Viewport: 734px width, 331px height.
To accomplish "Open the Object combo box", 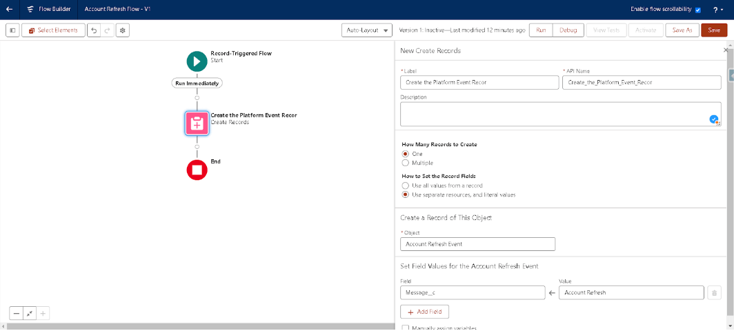I will 477,244.
